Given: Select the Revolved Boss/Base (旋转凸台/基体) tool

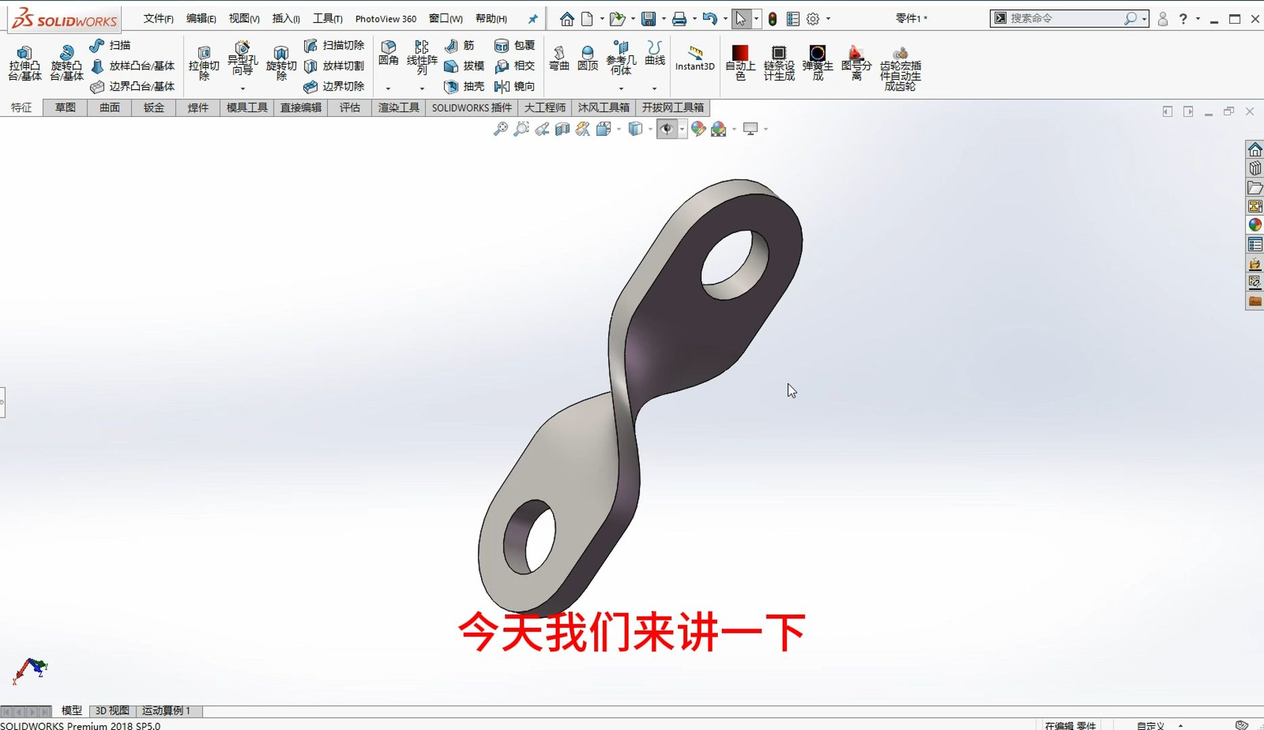Looking at the screenshot, I should 66,63.
